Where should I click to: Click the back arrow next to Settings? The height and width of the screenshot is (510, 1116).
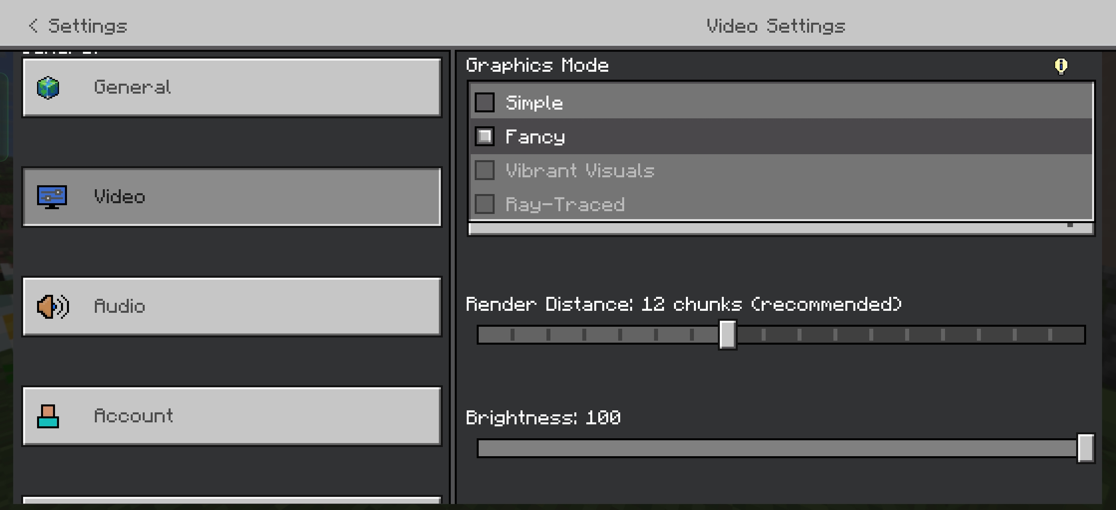(33, 26)
